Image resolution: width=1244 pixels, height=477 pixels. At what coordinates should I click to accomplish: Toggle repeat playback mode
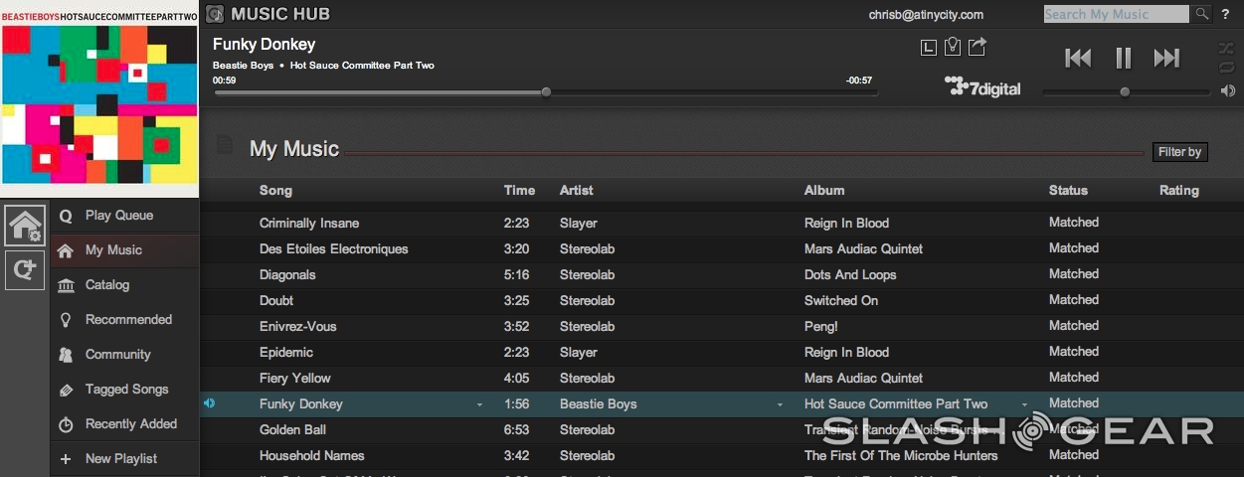click(1226, 68)
